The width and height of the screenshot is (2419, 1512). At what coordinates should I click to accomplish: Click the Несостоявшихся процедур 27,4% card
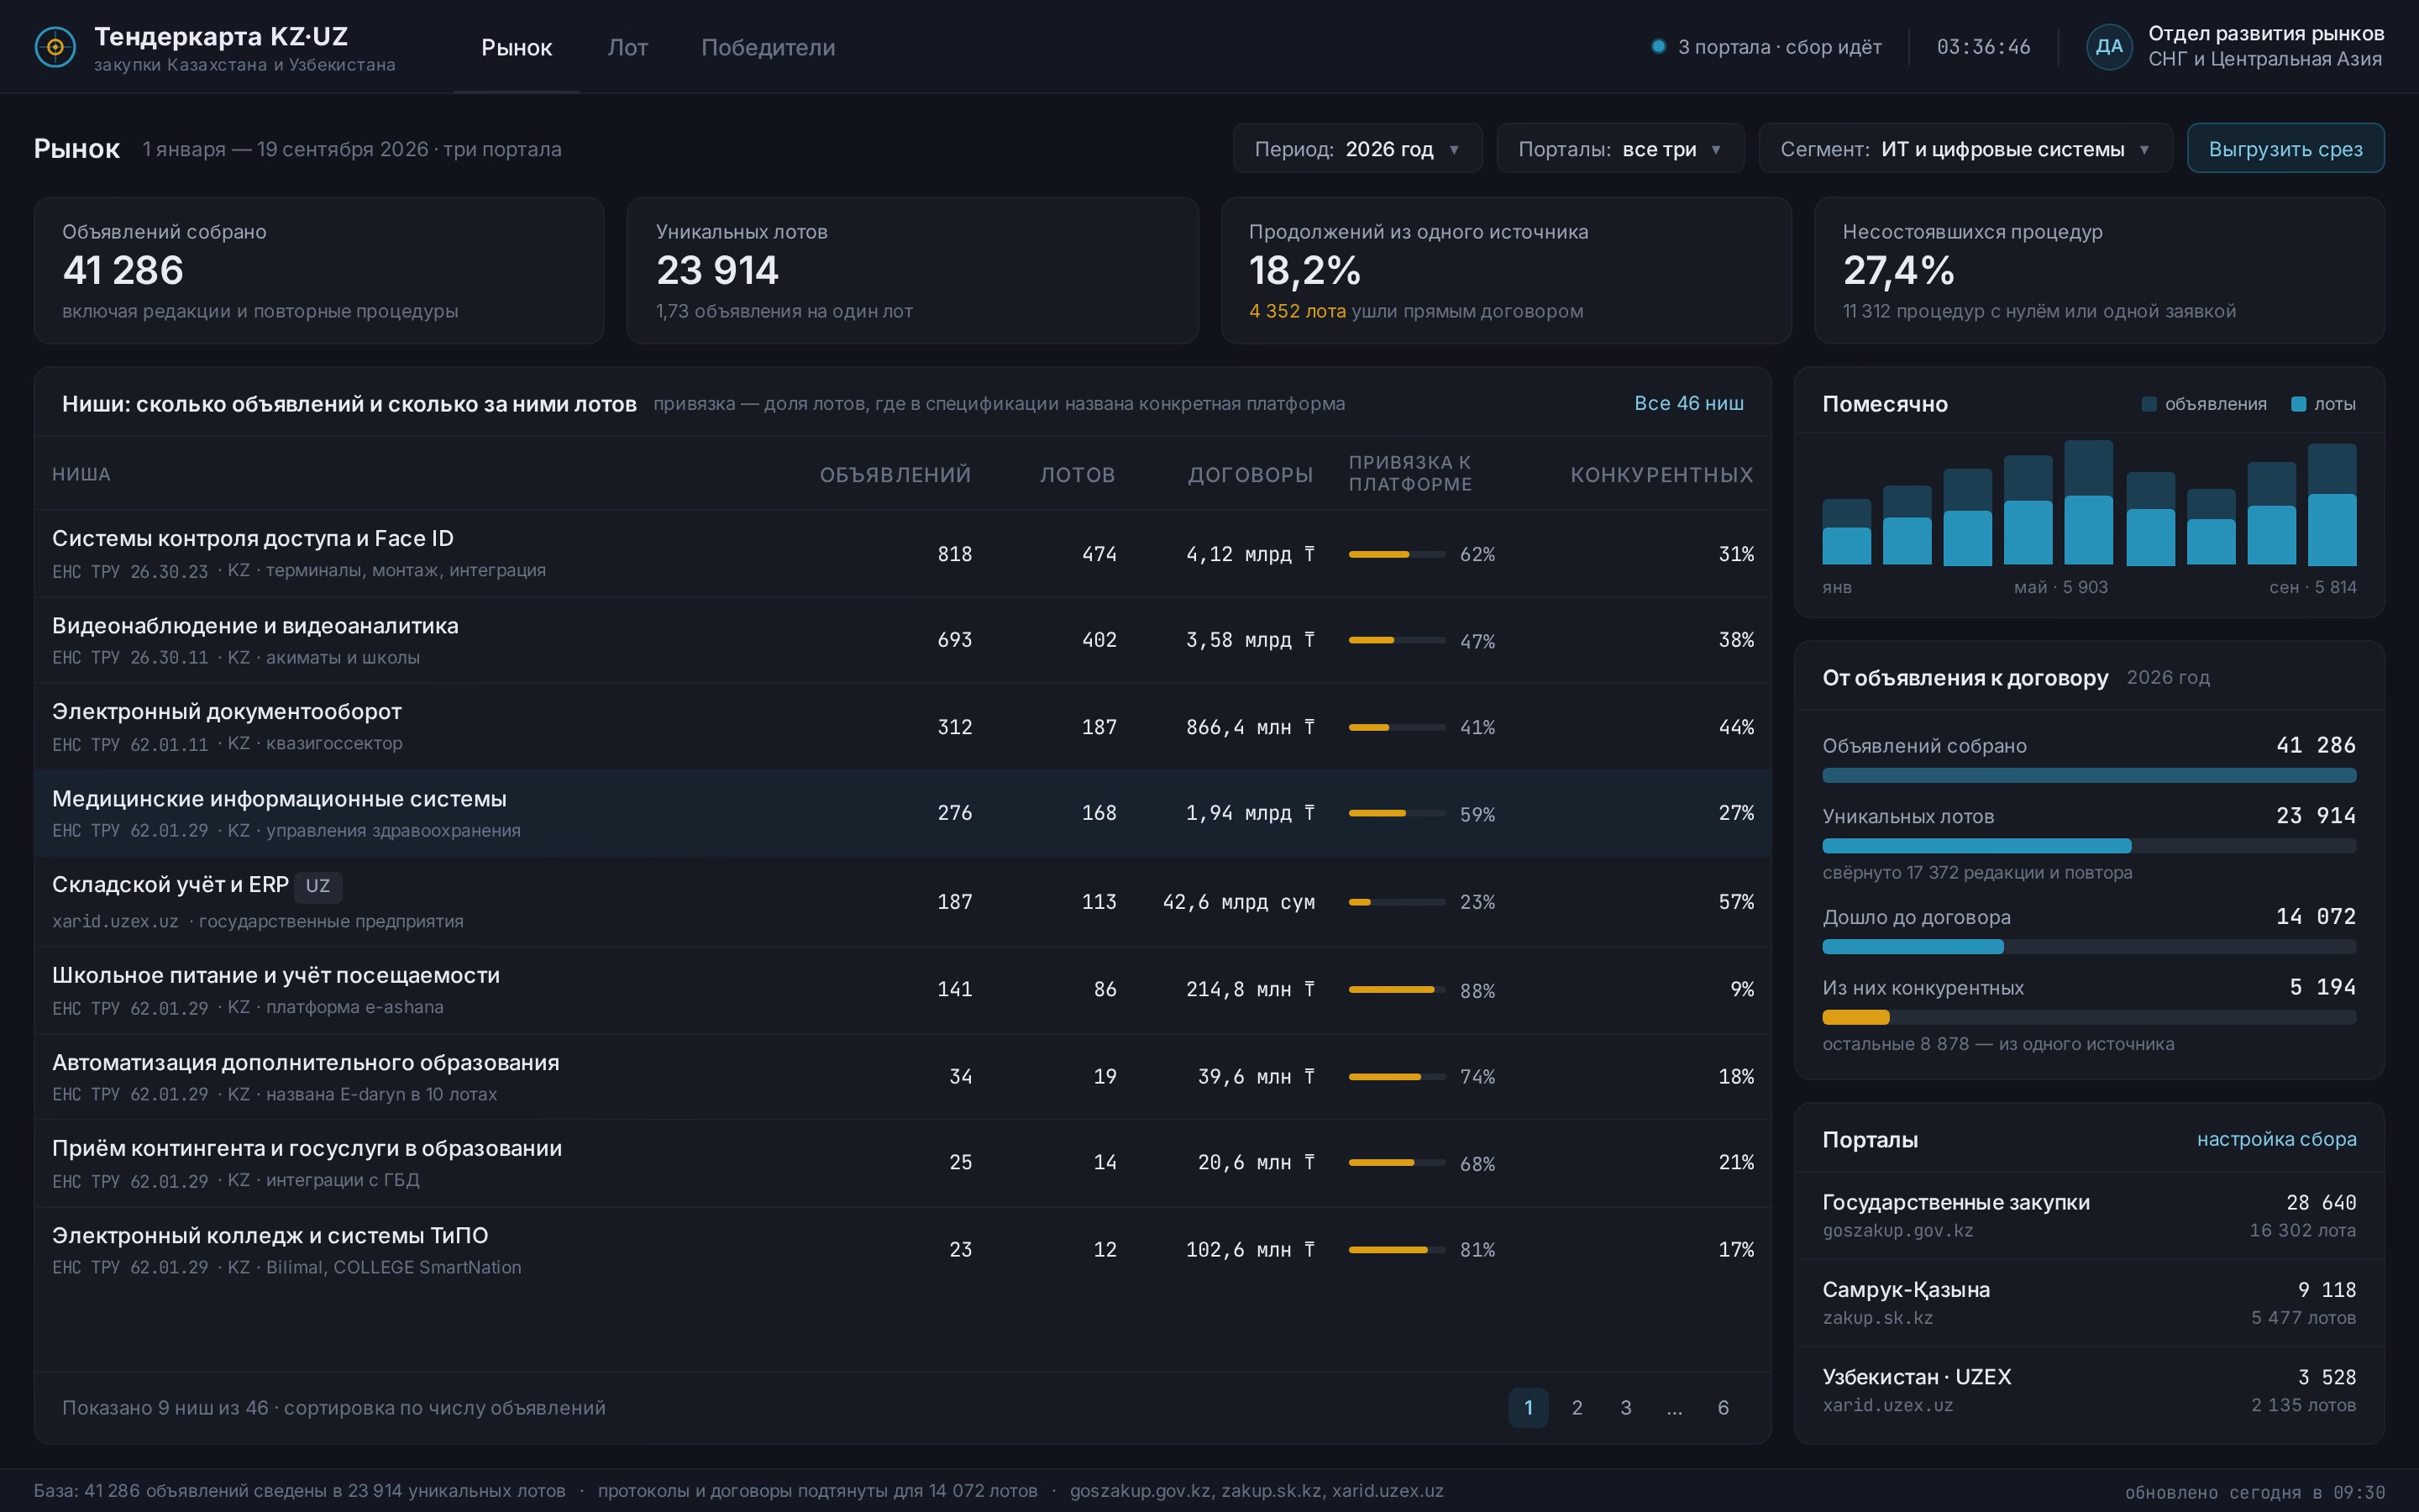tap(2099, 270)
